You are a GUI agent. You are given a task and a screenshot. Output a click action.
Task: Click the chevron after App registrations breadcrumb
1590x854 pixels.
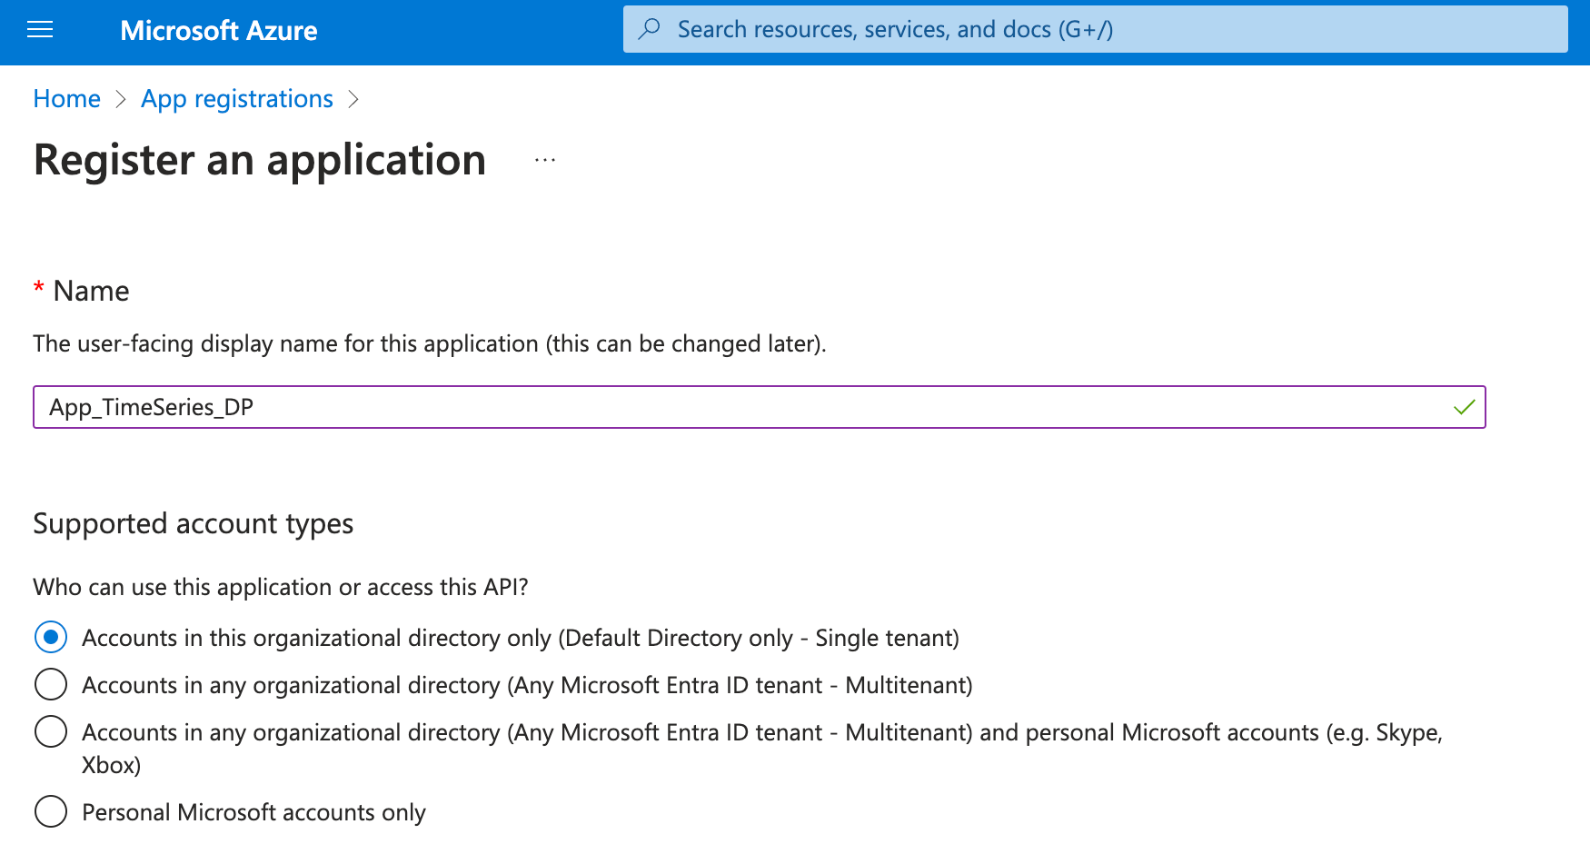pos(353,99)
